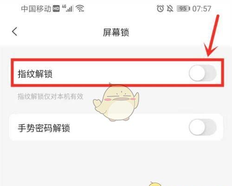232x186 pixels.
Task: Tap the yellow chick at screen bottom
Action: 155,184
